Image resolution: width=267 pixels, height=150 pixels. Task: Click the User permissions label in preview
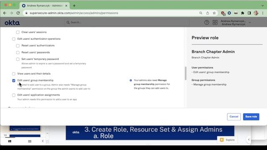pyautogui.click(x=202, y=67)
